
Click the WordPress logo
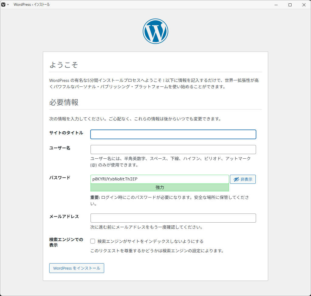click(x=155, y=31)
